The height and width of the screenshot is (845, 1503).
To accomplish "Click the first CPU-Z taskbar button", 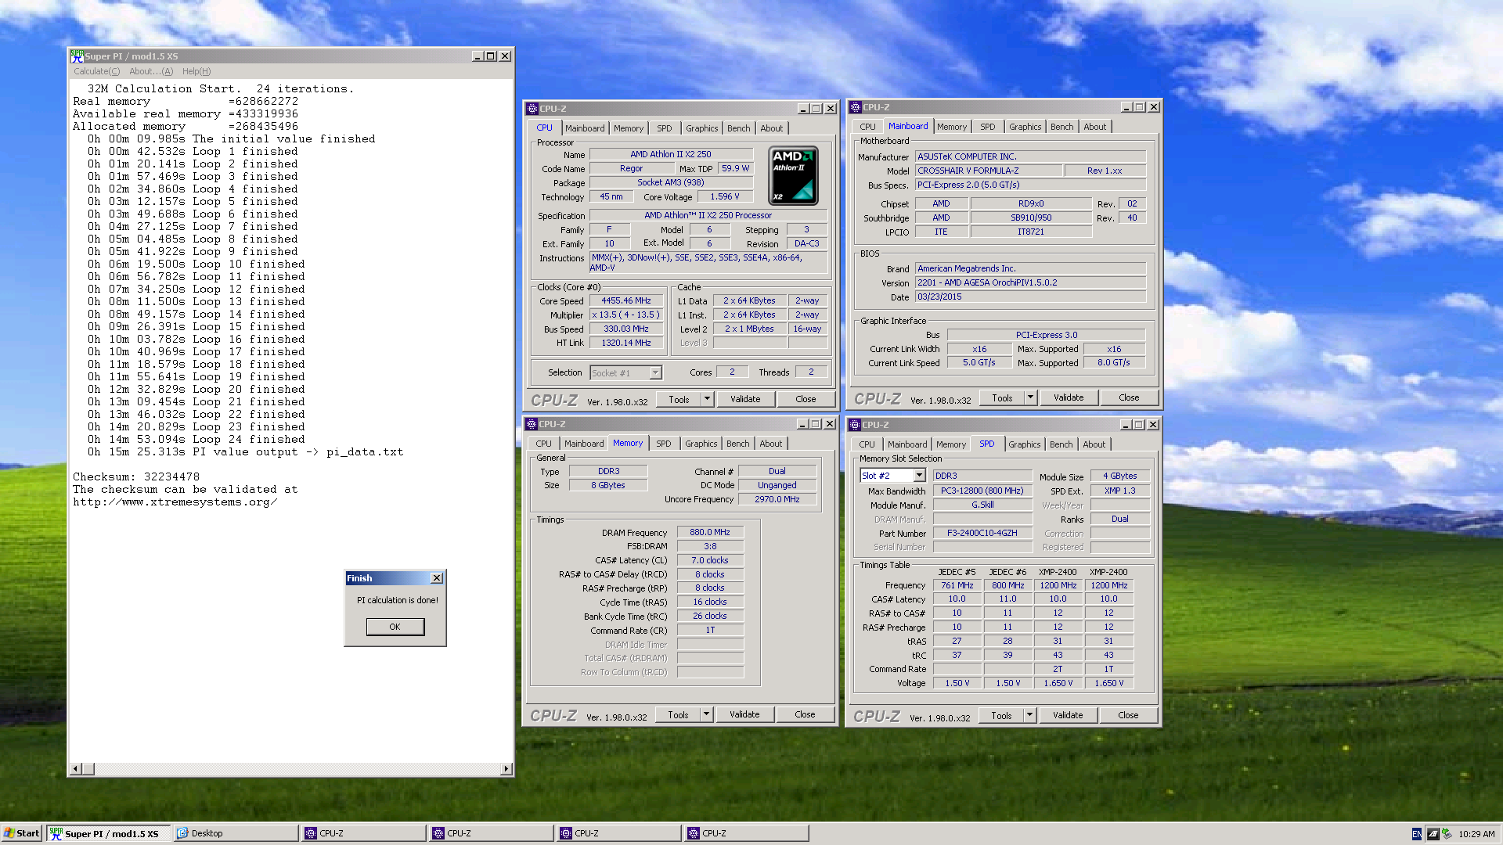I will tap(363, 833).
